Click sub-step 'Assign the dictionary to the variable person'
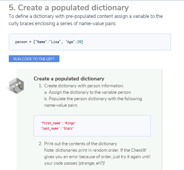 click(88, 92)
